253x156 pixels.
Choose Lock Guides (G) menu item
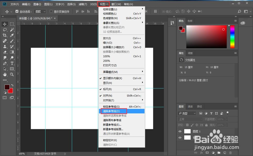pos(122,107)
